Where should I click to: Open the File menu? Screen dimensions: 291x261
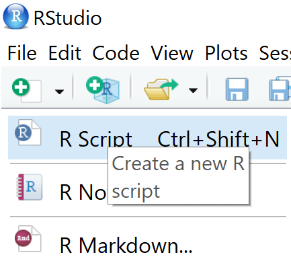(x=22, y=53)
